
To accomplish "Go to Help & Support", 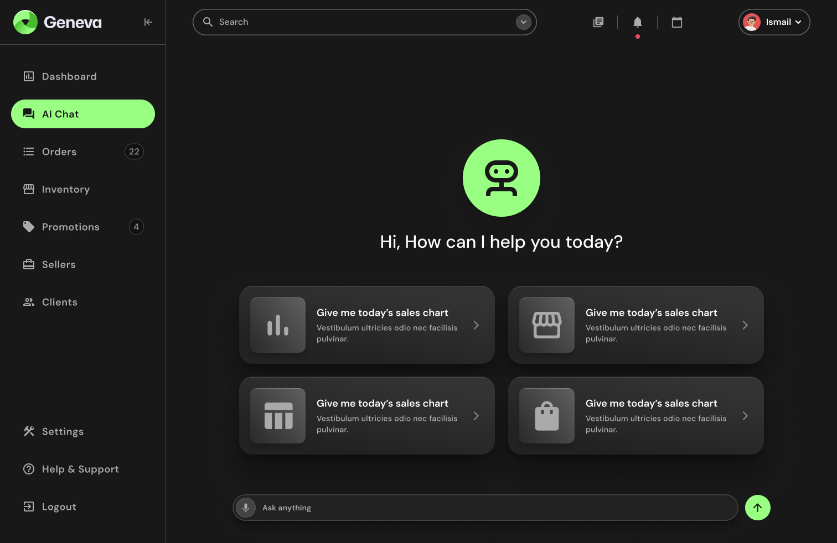I will pos(80,469).
